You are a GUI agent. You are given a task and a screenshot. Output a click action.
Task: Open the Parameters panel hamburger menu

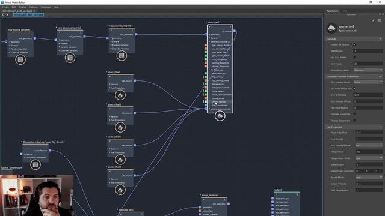tap(380, 21)
